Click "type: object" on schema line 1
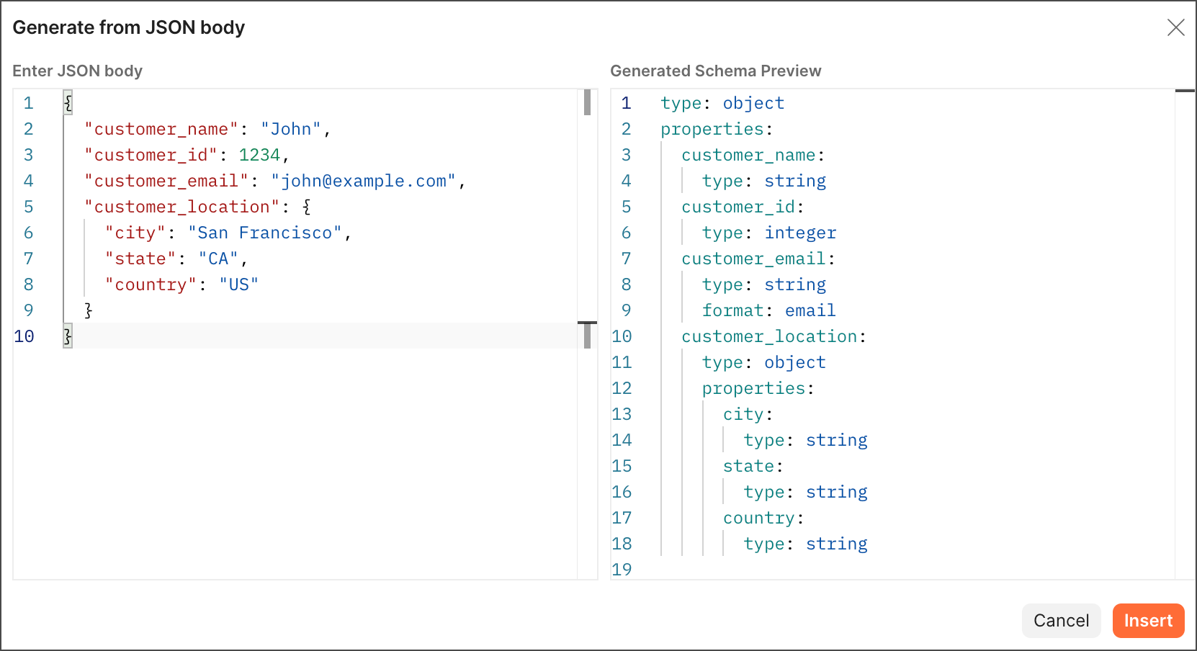1197x651 pixels. coord(722,104)
